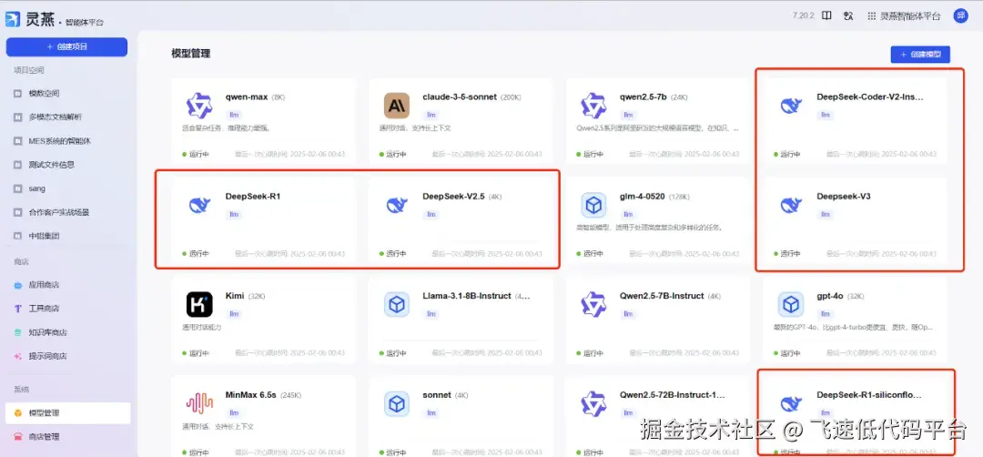Select 模数空间 in the sidebar
Viewport: 983px width, 457px height.
click(44, 94)
